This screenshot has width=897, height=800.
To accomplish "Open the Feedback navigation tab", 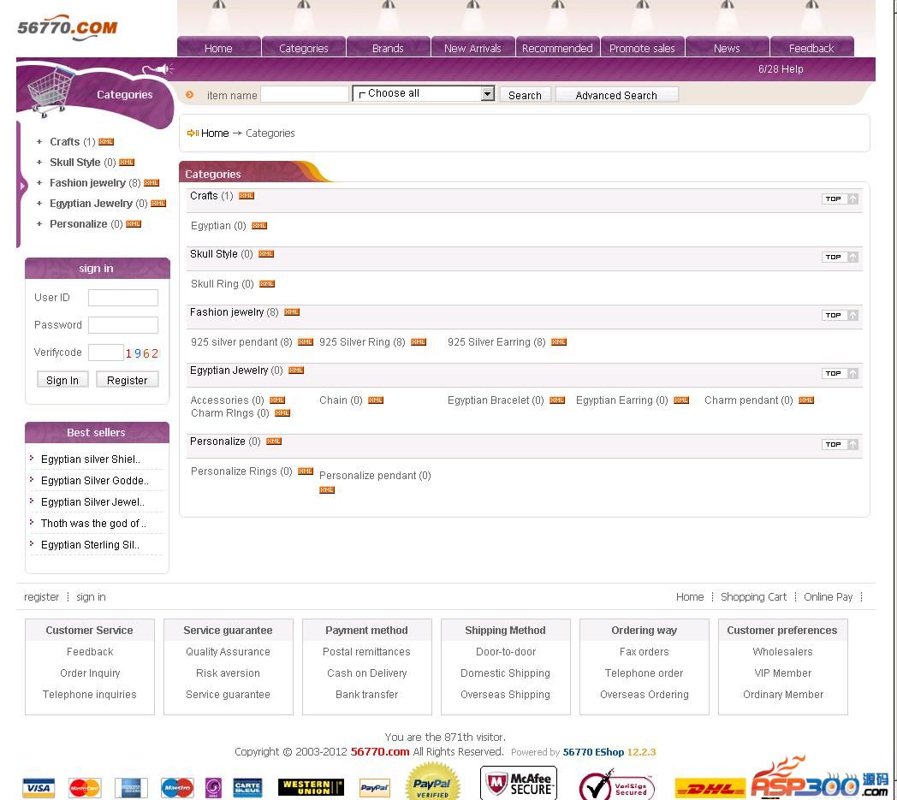I will pos(811,48).
